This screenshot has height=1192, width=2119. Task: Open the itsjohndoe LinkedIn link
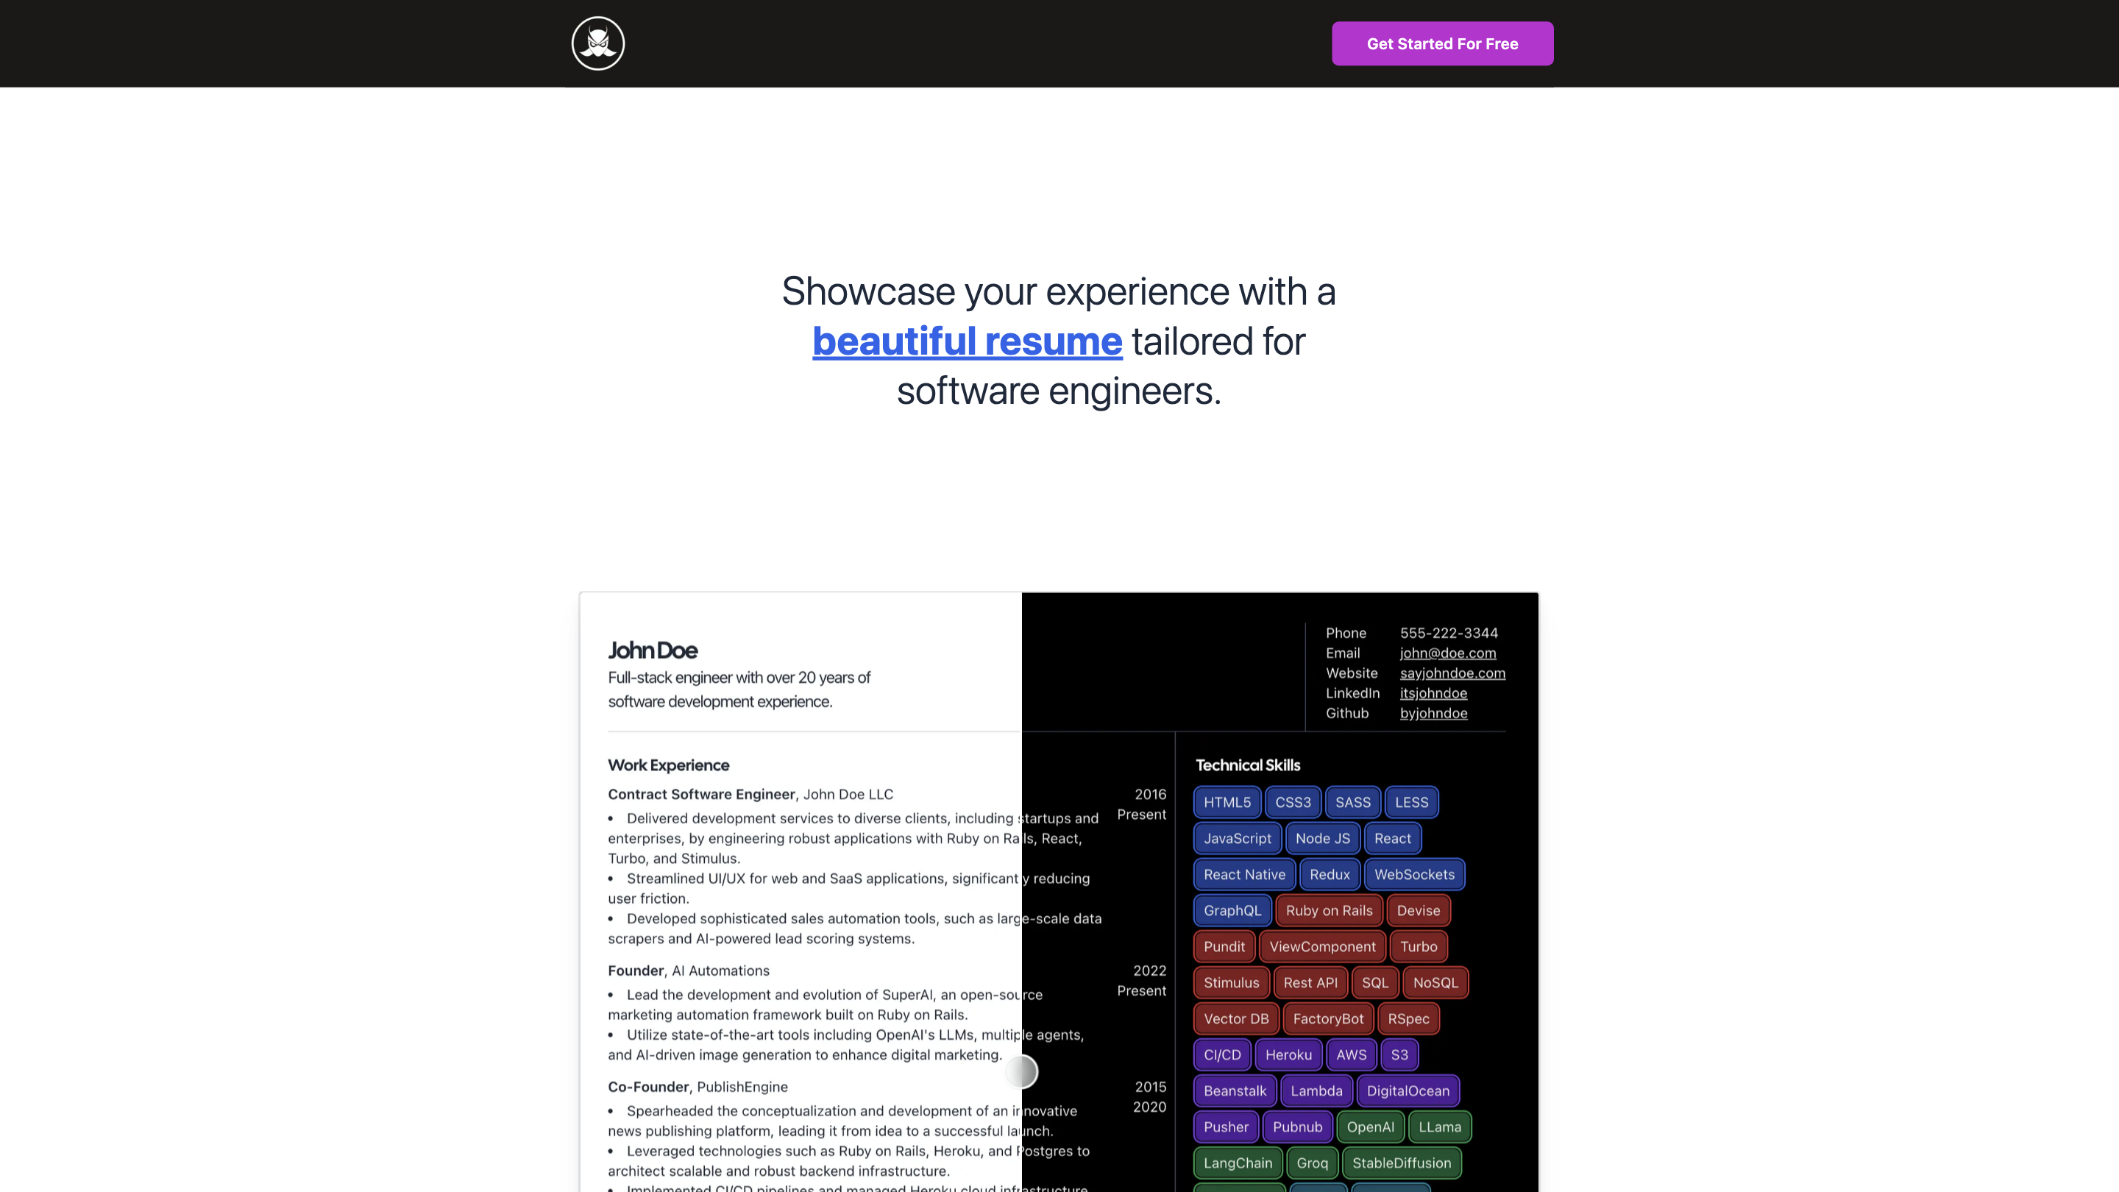click(1433, 693)
